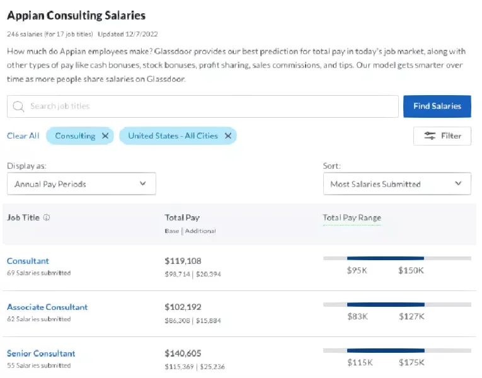Open the Annual Pay Periods dropdown
Image resolution: width=482 pixels, height=378 pixels.
[81, 184]
